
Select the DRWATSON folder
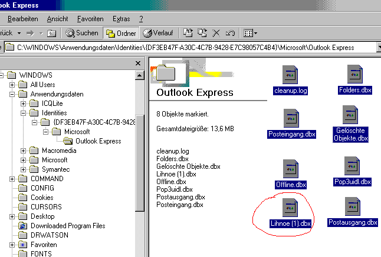click(x=50, y=235)
